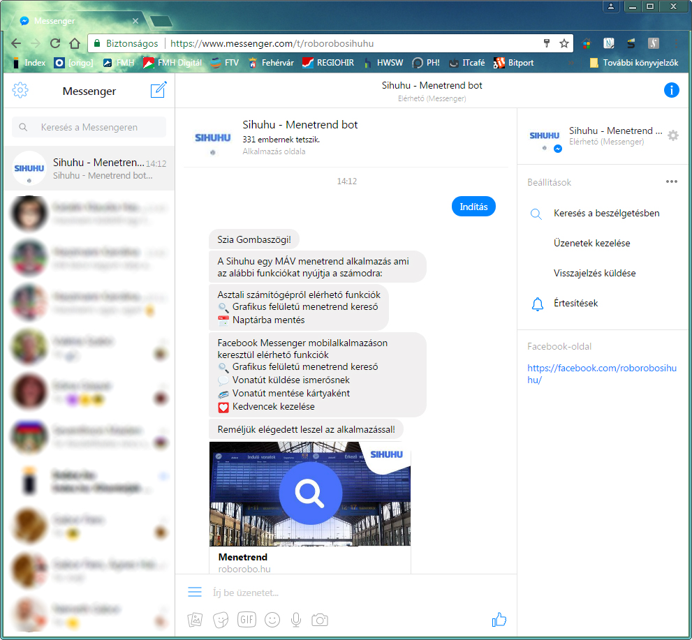Screen dimensions: 692x640
Task: Click the SIHUHU avatar in right info panel
Action: 544,136
